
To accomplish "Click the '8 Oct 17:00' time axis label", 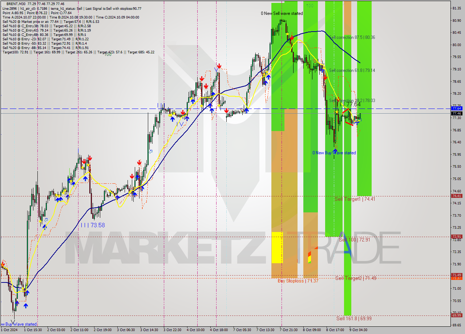I will pos(335,330).
